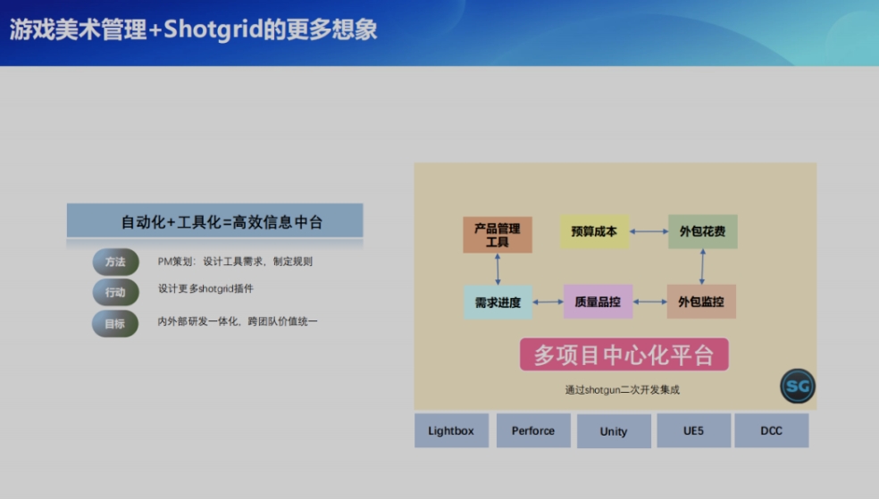Click the caption 通过shotgun二次开发集成
879x499 pixels.
tap(623, 390)
